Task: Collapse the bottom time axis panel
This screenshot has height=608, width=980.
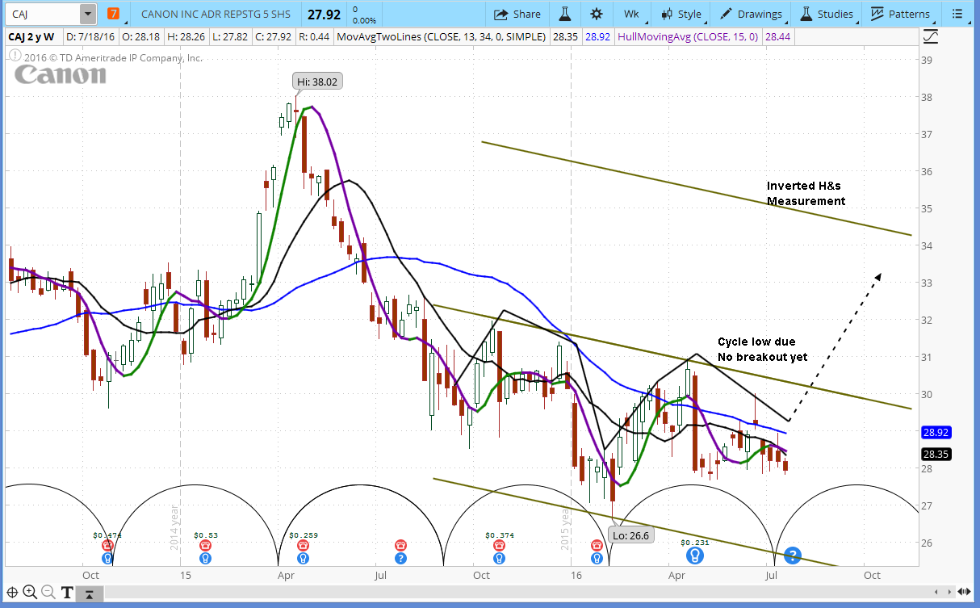Action: [90, 593]
